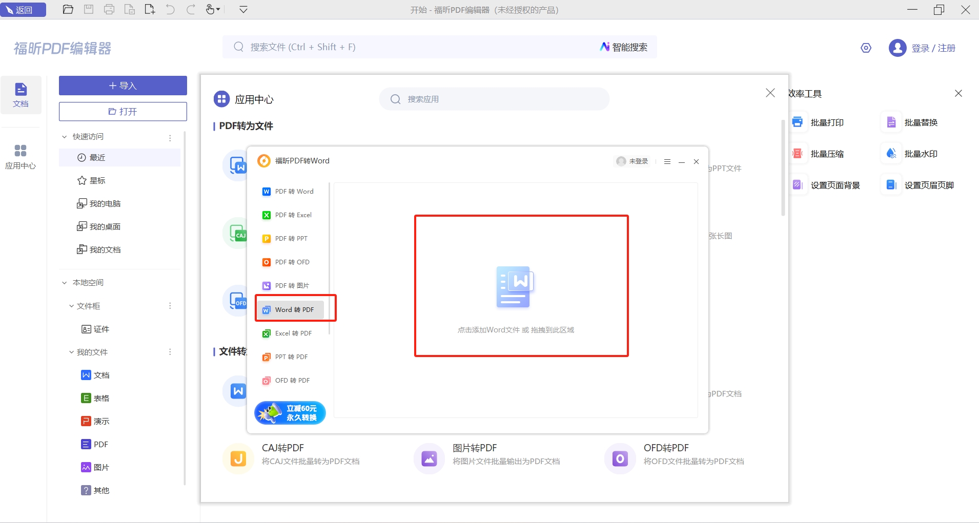
Task: Click the 立减60元 永久转换 promo banner
Action: [290, 412]
